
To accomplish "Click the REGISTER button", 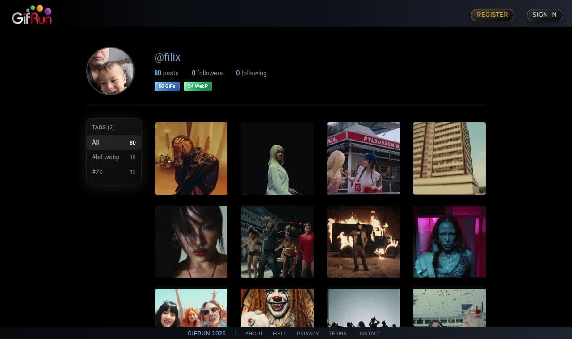I will [x=492, y=15].
